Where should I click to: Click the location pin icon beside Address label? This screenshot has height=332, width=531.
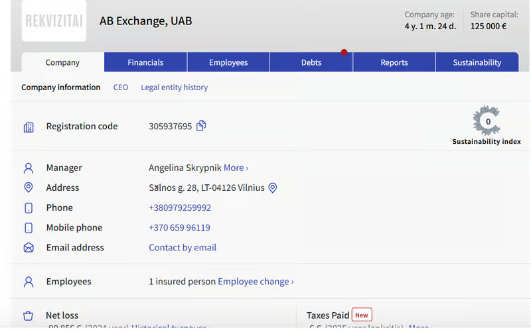(29, 188)
